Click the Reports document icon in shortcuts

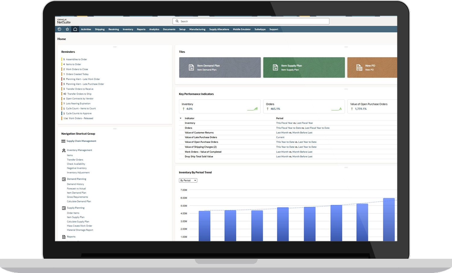tap(64, 237)
